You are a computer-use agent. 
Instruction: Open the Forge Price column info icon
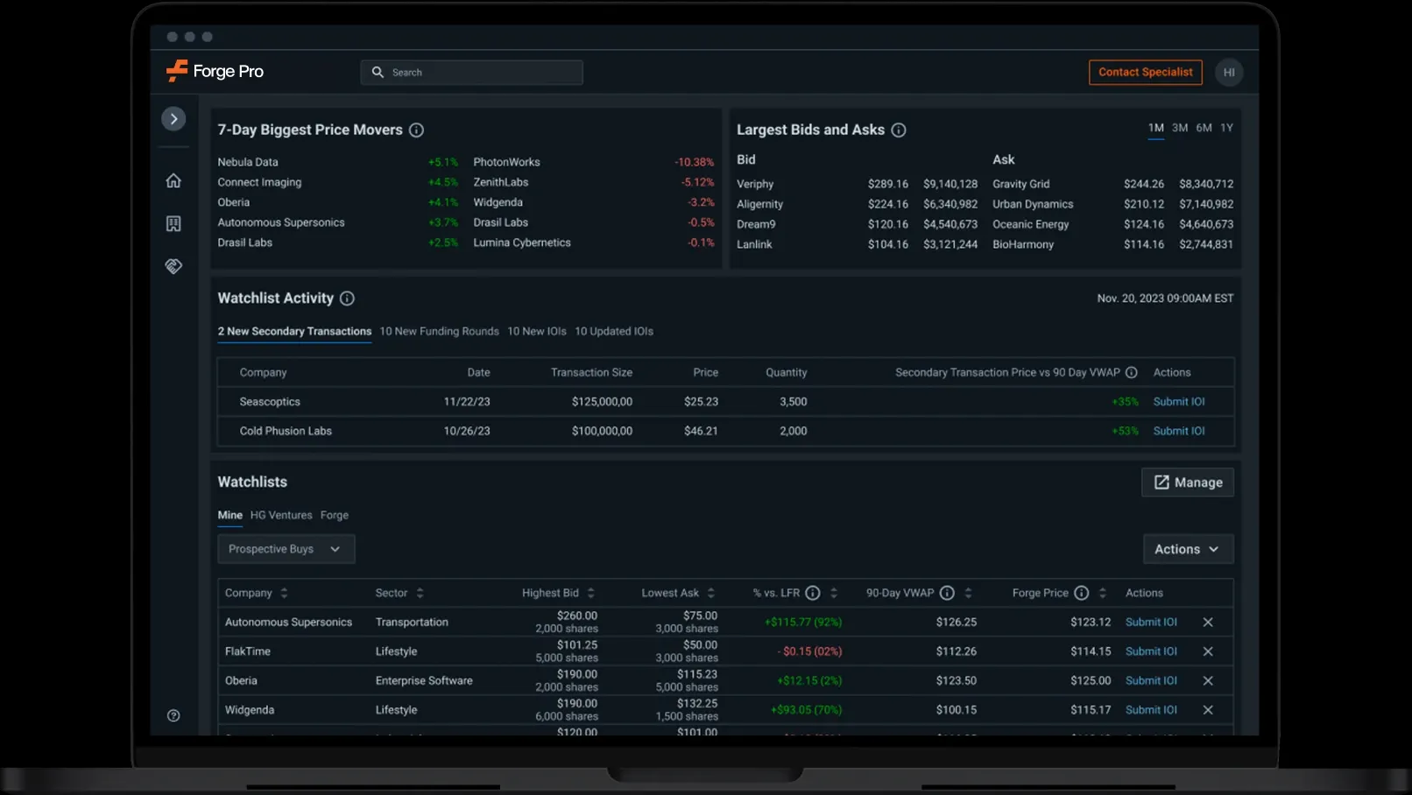(x=1082, y=592)
